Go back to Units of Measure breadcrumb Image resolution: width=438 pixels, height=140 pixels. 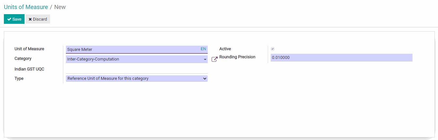point(26,7)
